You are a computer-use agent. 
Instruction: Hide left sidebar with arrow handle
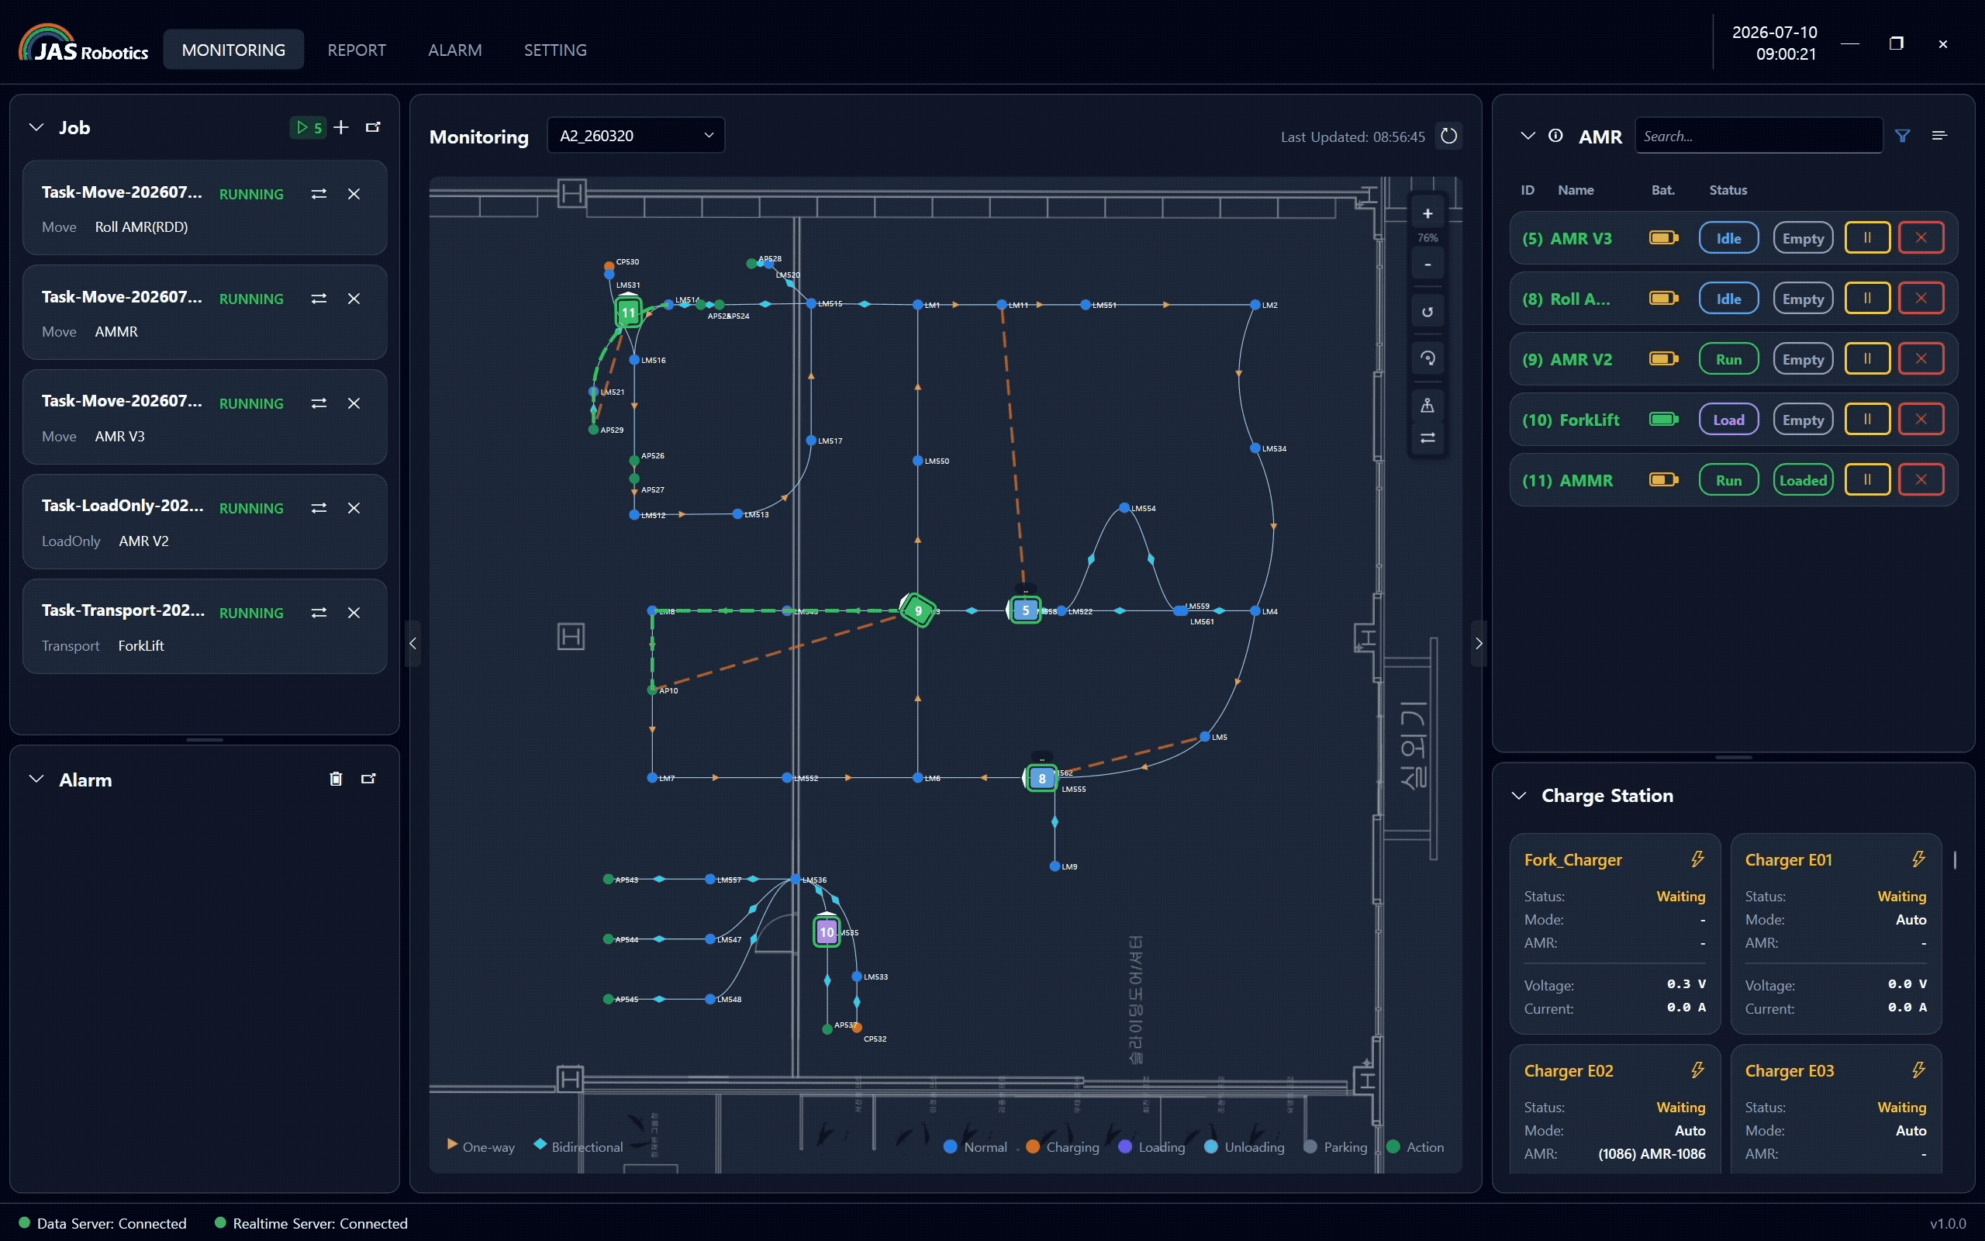pos(413,644)
